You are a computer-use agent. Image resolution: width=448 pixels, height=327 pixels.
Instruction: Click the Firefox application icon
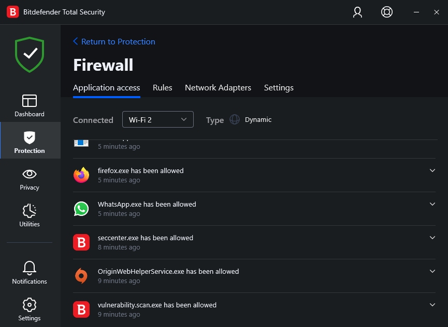click(x=81, y=175)
